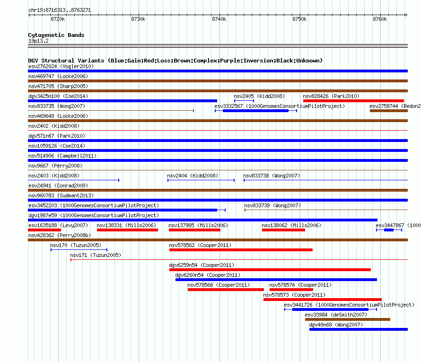Click the dgv3425n100 (Coe2014) label
The height and width of the screenshot is (362, 421).
(58, 96)
